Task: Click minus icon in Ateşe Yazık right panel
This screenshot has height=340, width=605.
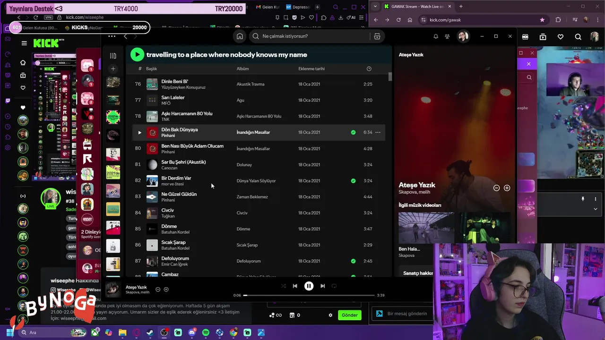Action: (x=496, y=188)
